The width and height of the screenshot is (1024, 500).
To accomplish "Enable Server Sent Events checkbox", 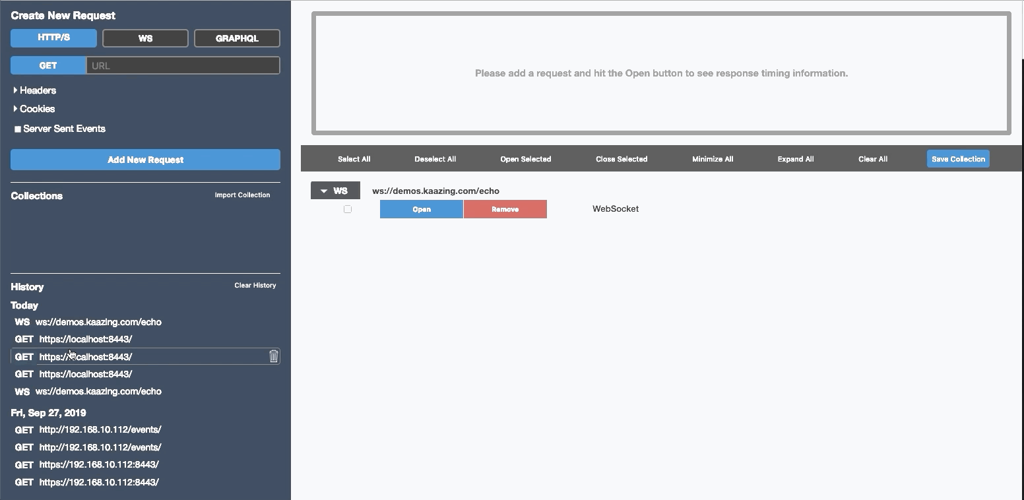I will tap(18, 129).
